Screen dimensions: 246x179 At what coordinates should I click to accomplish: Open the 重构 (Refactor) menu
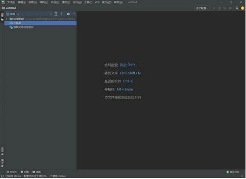tap(66, 2)
